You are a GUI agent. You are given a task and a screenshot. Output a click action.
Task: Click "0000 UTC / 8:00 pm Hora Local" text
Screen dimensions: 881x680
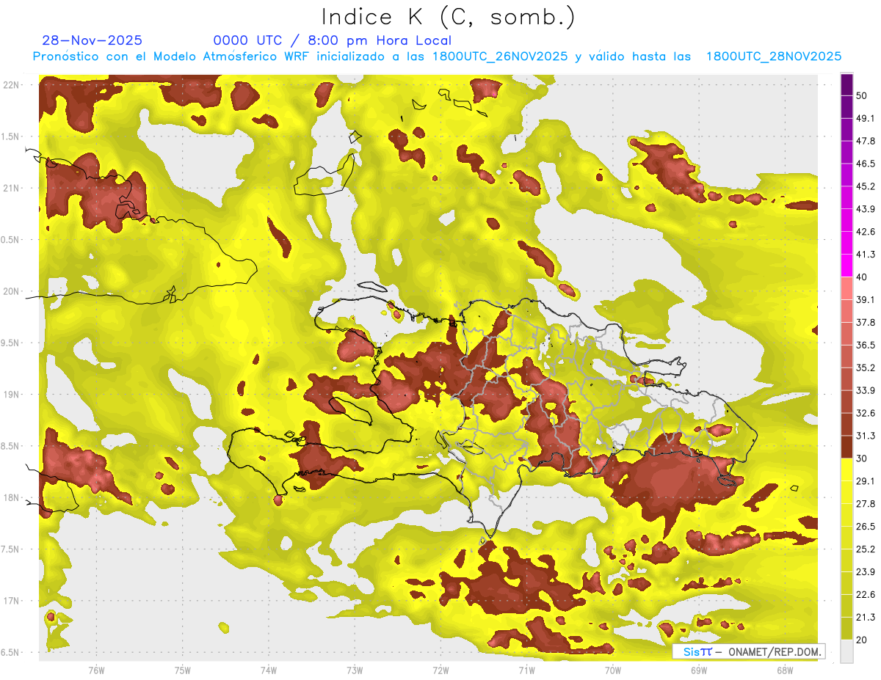click(332, 40)
